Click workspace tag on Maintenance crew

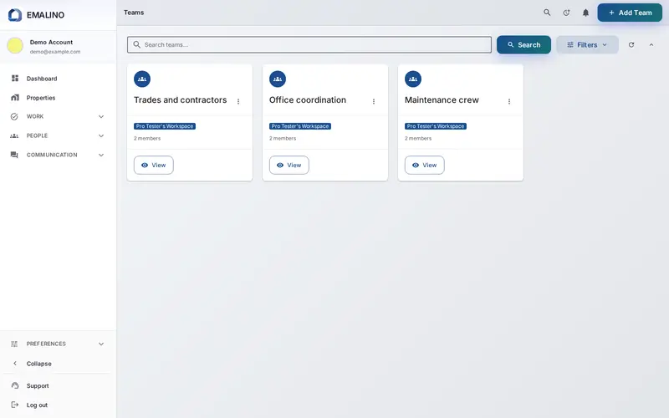coord(436,126)
